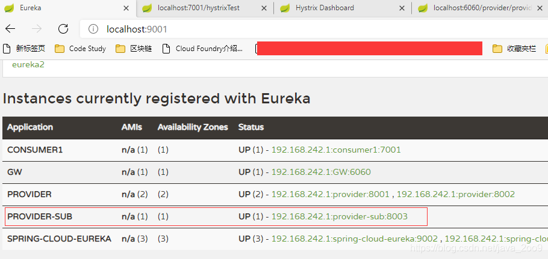Click the site info icon in address bar
The height and width of the screenshot is (259, 548).
[93, 29]
